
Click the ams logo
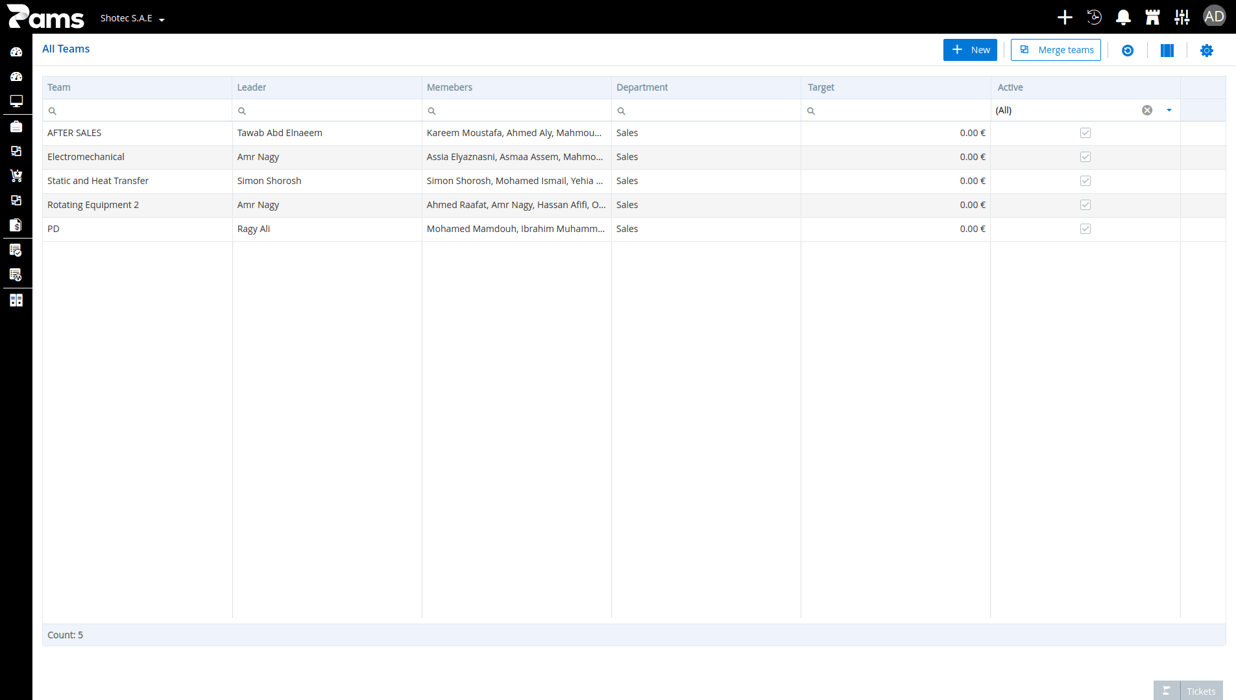point(45,16)
